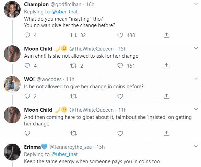The height and width of the screenshot is (167, 201).
Task: Reply to Moon Child's 'gloat about it' tweet
Action: (27, 133)
